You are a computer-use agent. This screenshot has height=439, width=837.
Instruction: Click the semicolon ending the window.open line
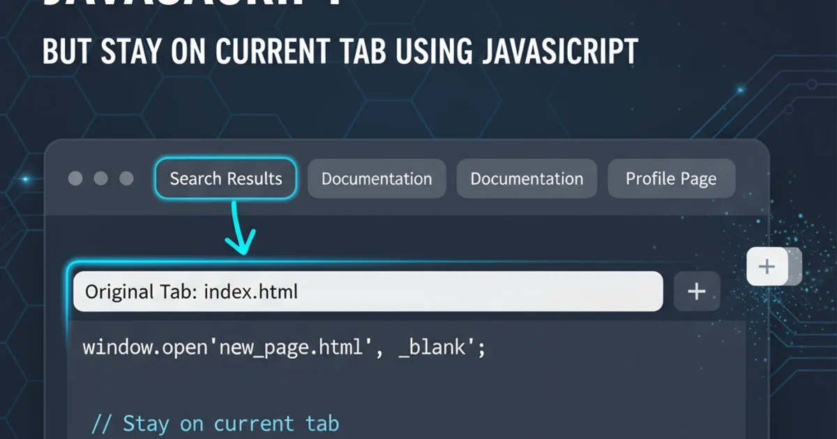point(481,346)
